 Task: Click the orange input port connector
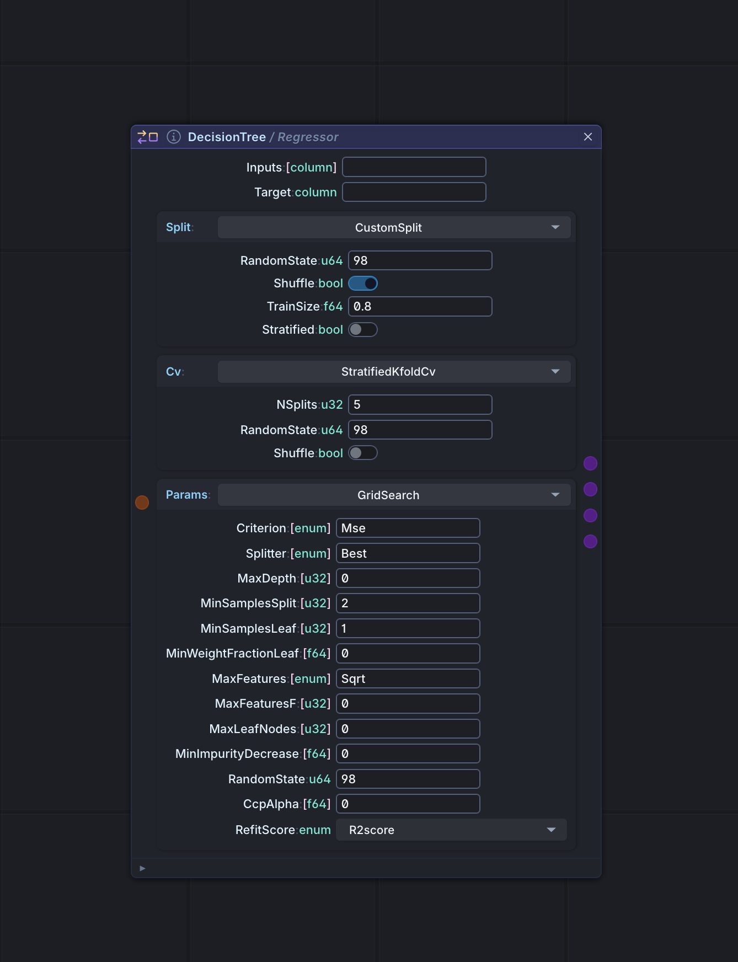pyautogui.click(x=142, y=503)
